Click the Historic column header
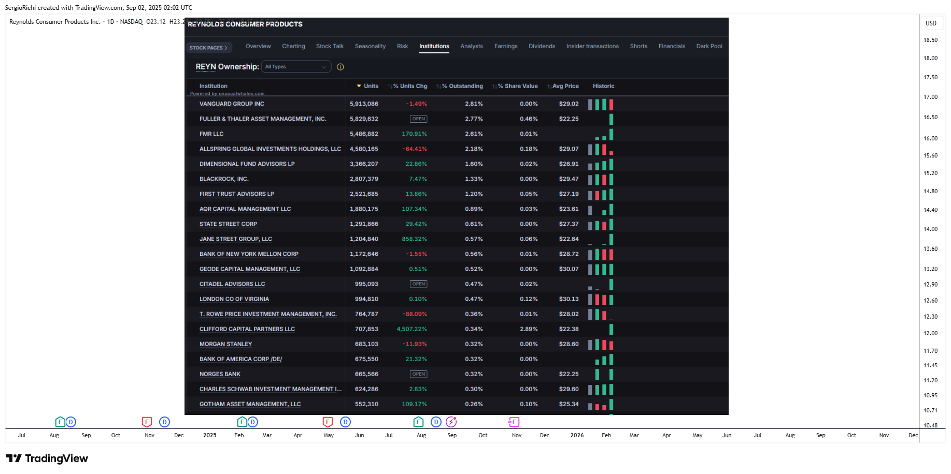Viewport: 951px width, 474px height. [x=603, y=87]
